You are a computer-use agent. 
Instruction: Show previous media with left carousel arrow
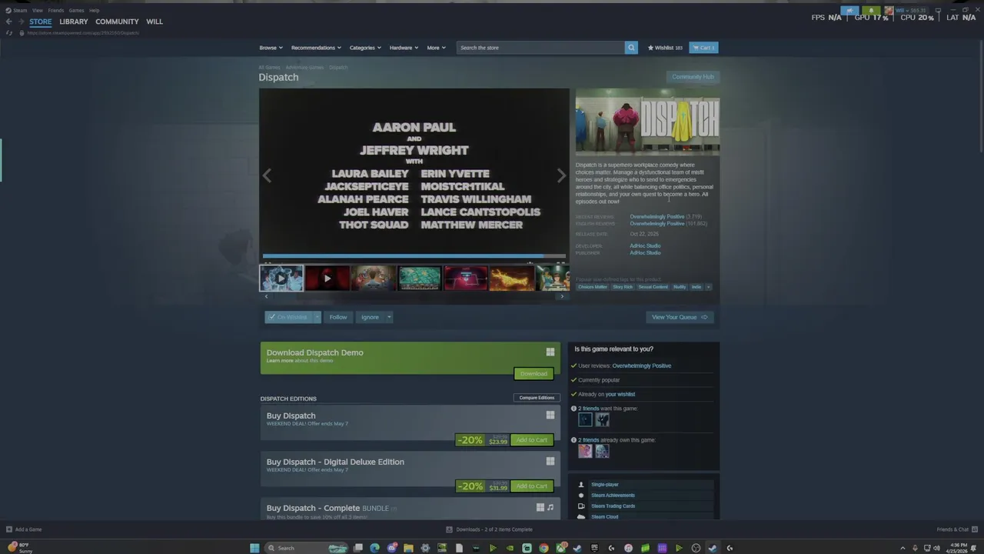[x=267, y=175]
